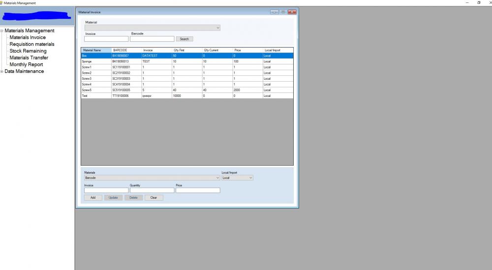Select Requisition materials in the tree
Image resolution: width=492 pixels, height=270 pixels.
click(32, 44)
